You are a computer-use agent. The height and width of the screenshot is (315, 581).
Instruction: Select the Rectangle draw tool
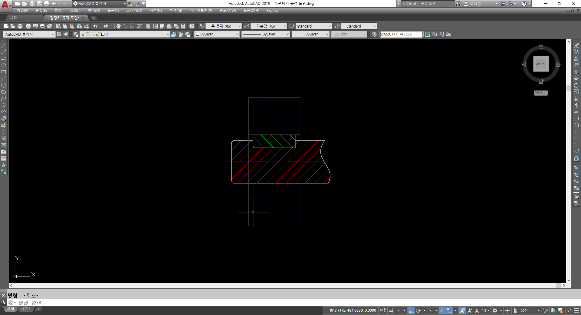(x=4, y=72)
